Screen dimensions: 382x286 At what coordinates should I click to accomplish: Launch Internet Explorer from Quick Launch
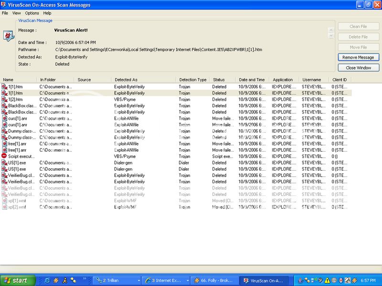(x=47, y=280)
